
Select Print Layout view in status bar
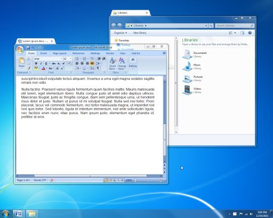[107, 180]
